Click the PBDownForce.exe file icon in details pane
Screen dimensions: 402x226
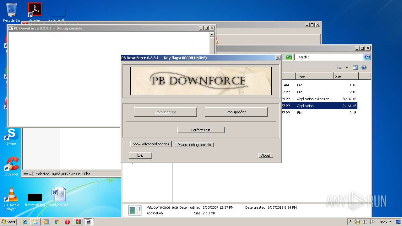135,210
